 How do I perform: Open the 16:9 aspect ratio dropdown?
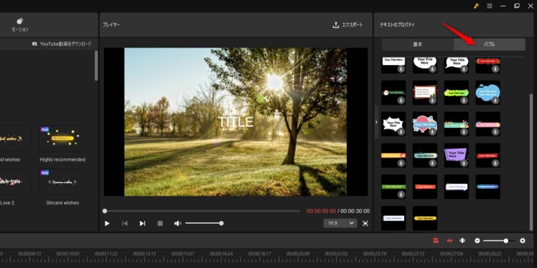point(340,223)
